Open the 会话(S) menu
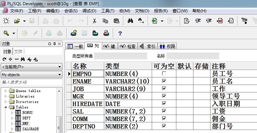 [71, 11]
